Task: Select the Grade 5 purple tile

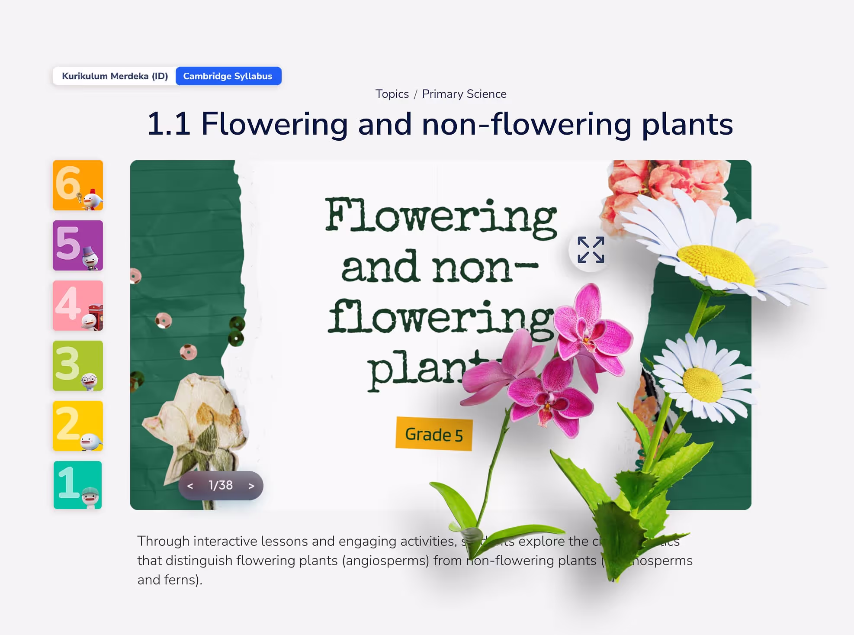Action: point(78,245)
